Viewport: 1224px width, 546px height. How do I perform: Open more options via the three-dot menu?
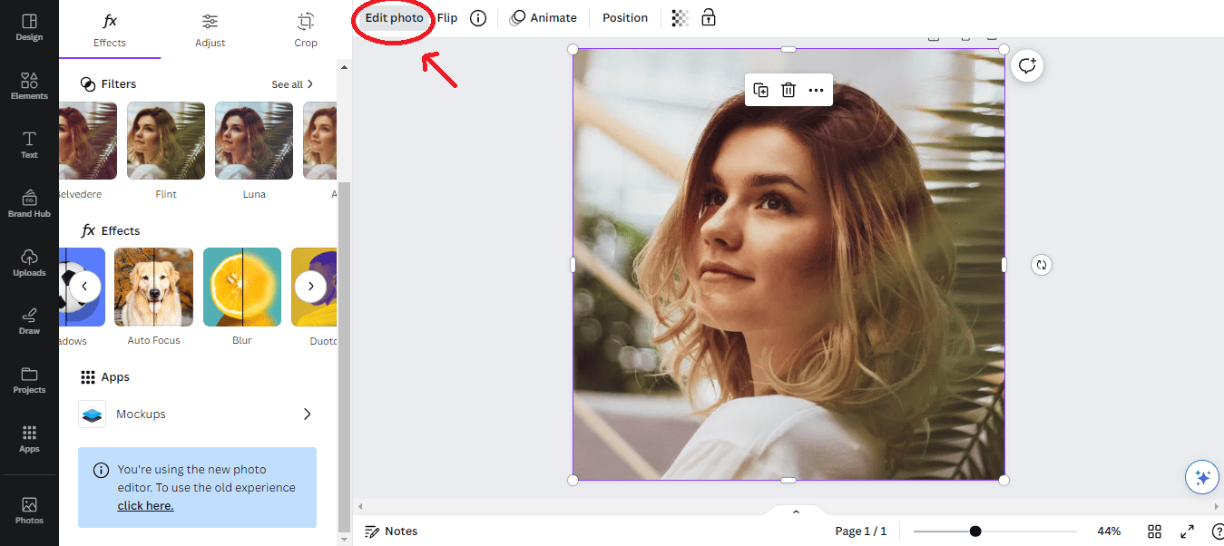click(x=815, y=90)
